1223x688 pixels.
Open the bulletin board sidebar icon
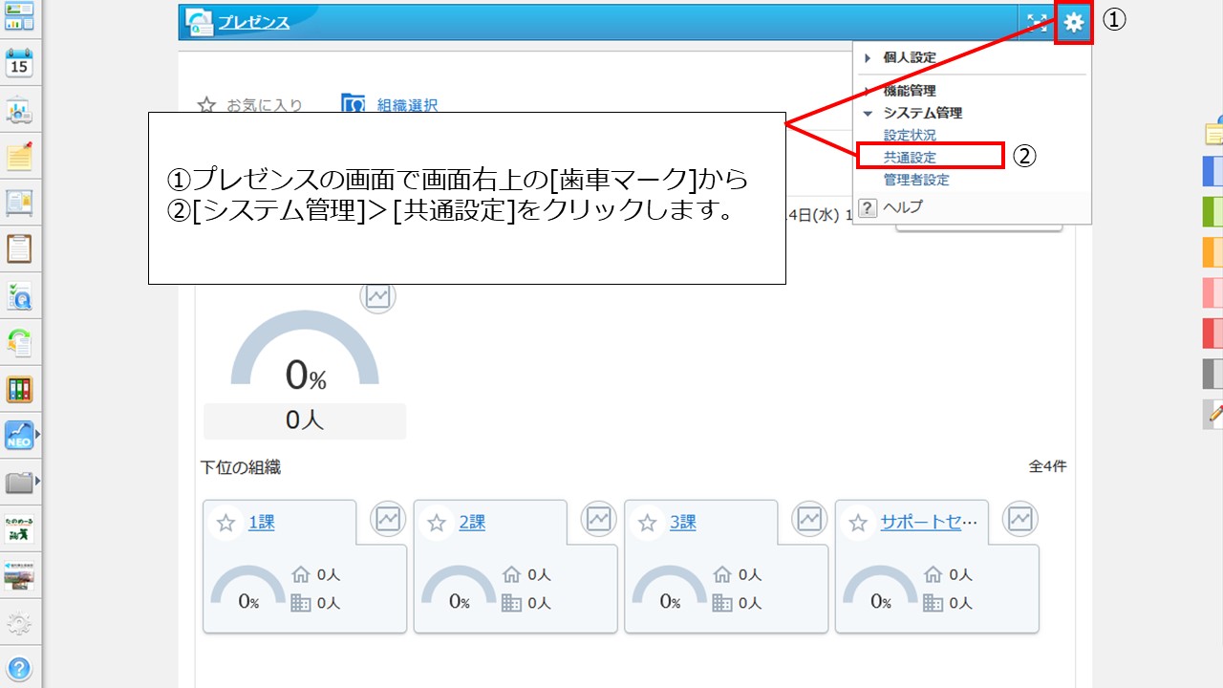(19, 203)
